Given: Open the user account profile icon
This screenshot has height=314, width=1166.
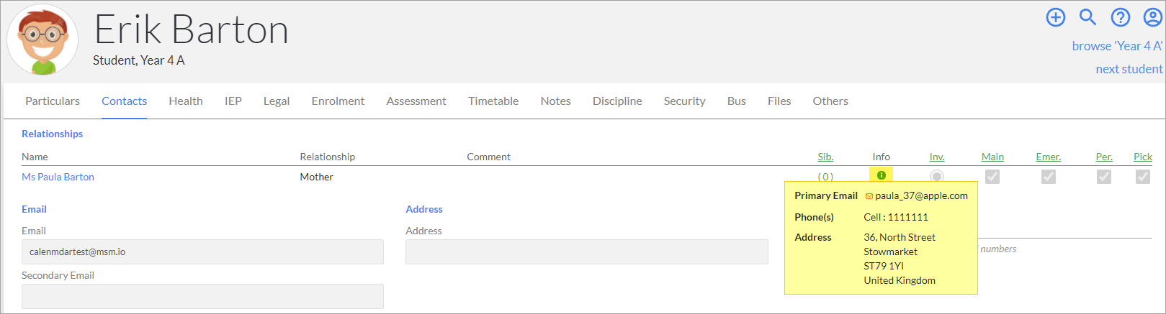Looking at the screenshot, I should (x=1153, y=17).
